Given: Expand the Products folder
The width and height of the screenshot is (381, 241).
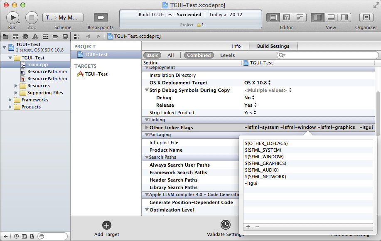Looking at the screenshot, I should (x=10, y=107).
